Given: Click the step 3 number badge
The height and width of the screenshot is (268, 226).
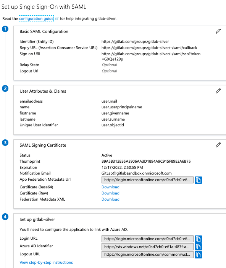Looking at the screenshot, I should pyautogui.click(x=5, y=142).
